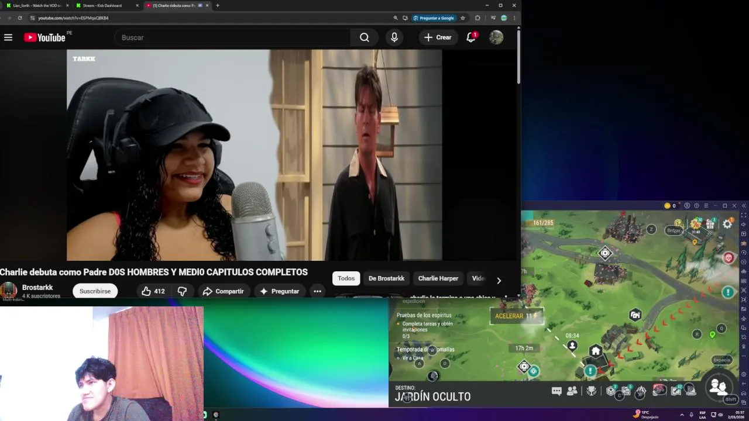
Task: Bookmark the page with the star icon
Action: pyautogui.click(x=463, y=18)
